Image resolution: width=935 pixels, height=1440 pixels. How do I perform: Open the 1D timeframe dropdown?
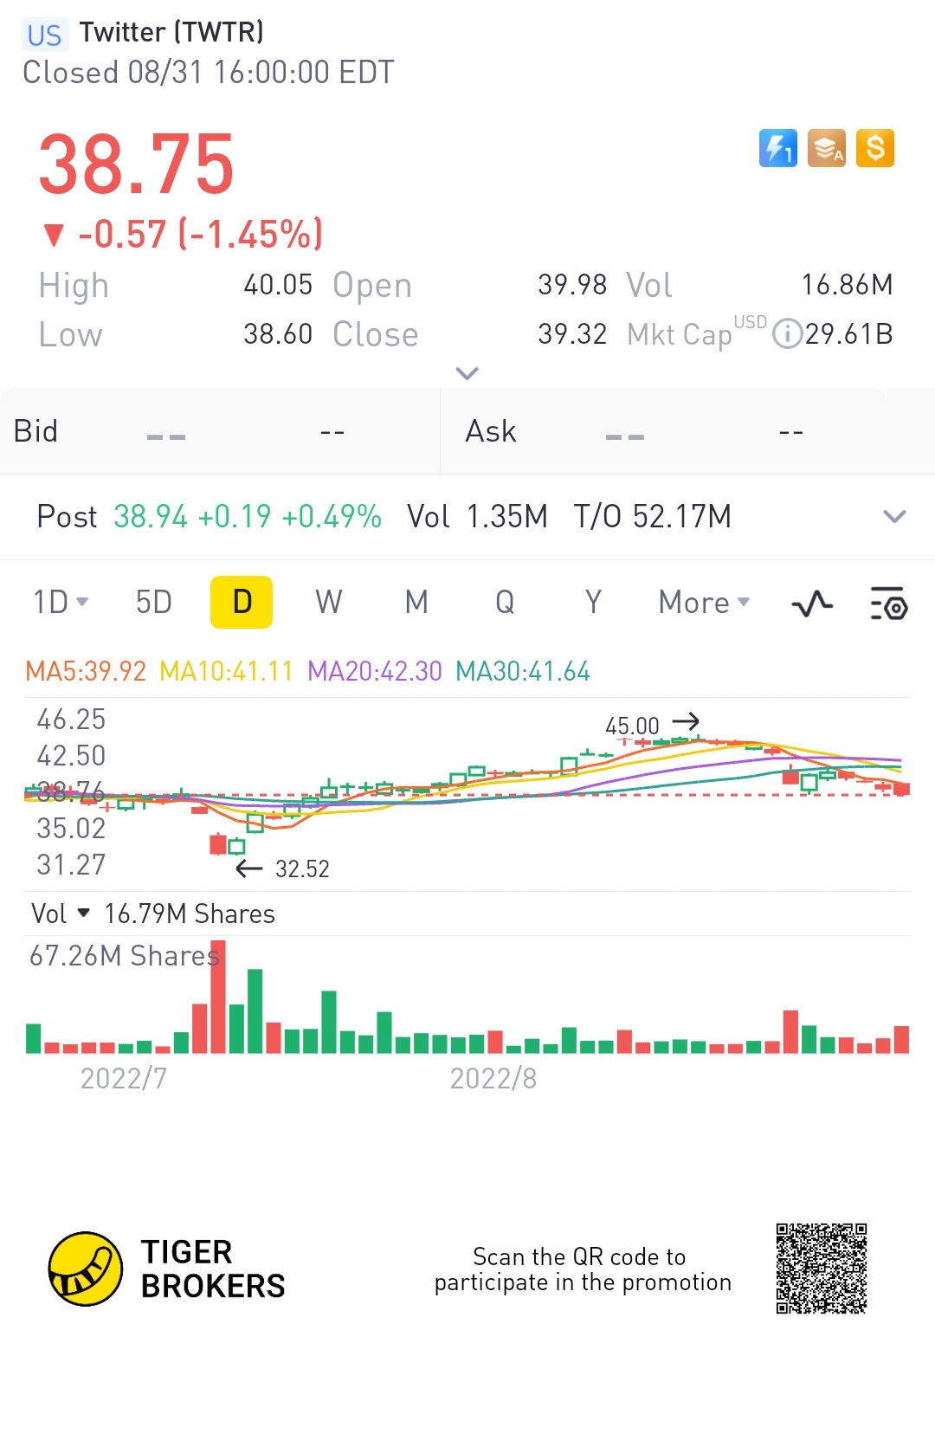[x=61, y=602]
